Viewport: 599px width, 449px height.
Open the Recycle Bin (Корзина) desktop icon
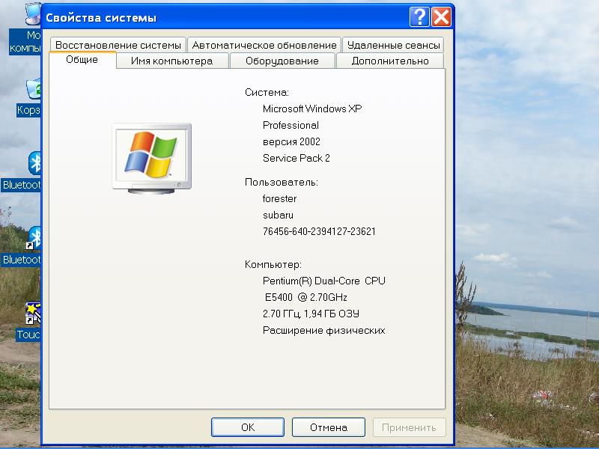coord(33,91)
